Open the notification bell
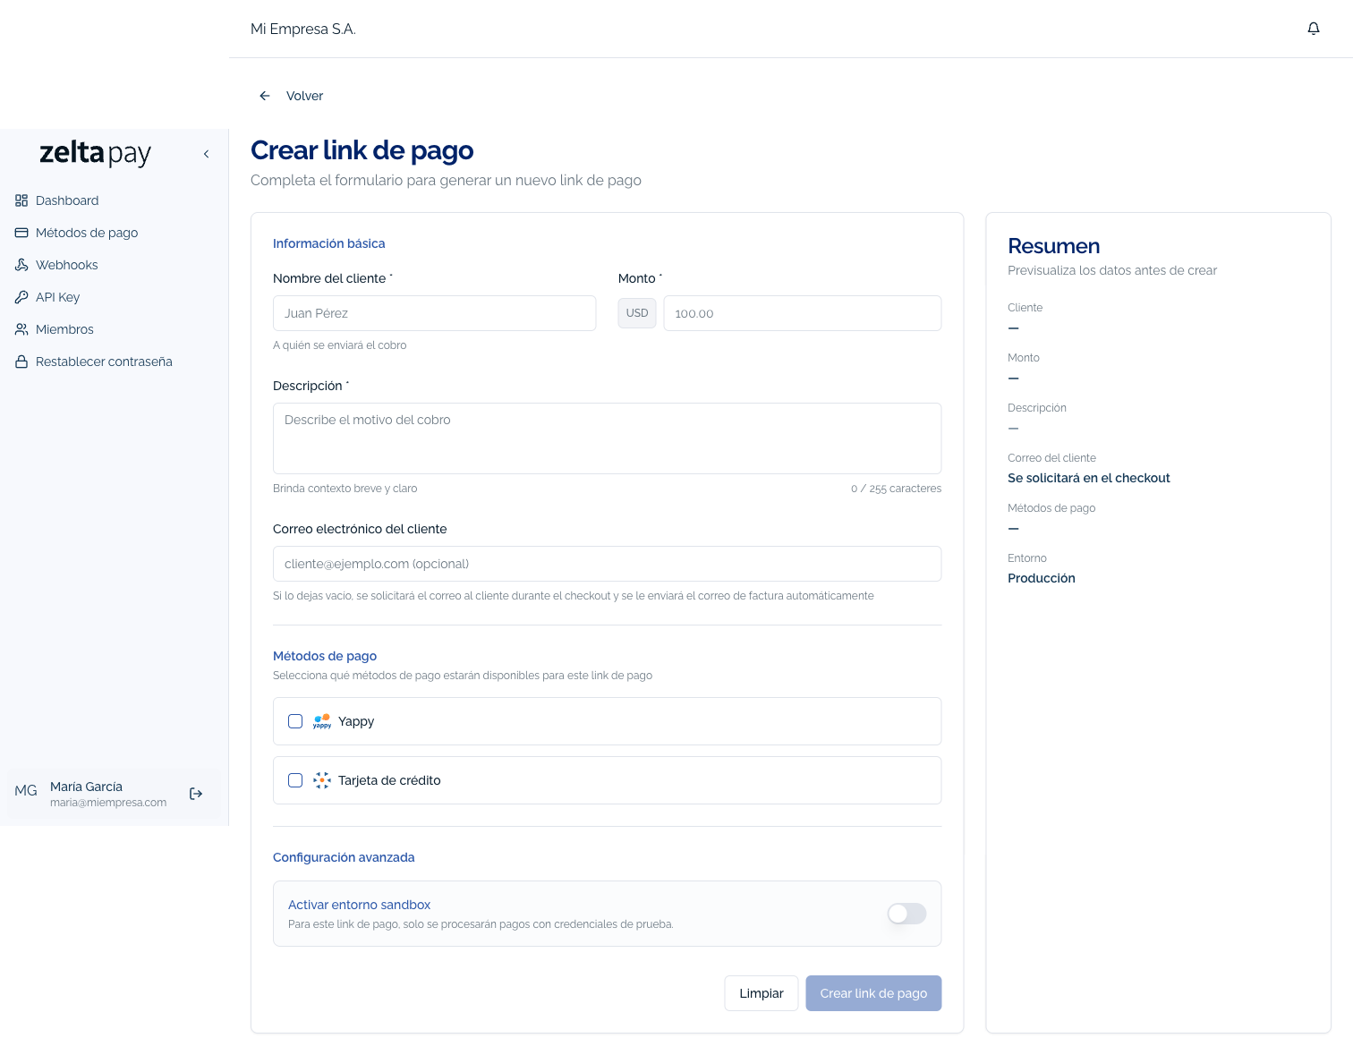Screen dimensions: 1353x1055 1313,29
